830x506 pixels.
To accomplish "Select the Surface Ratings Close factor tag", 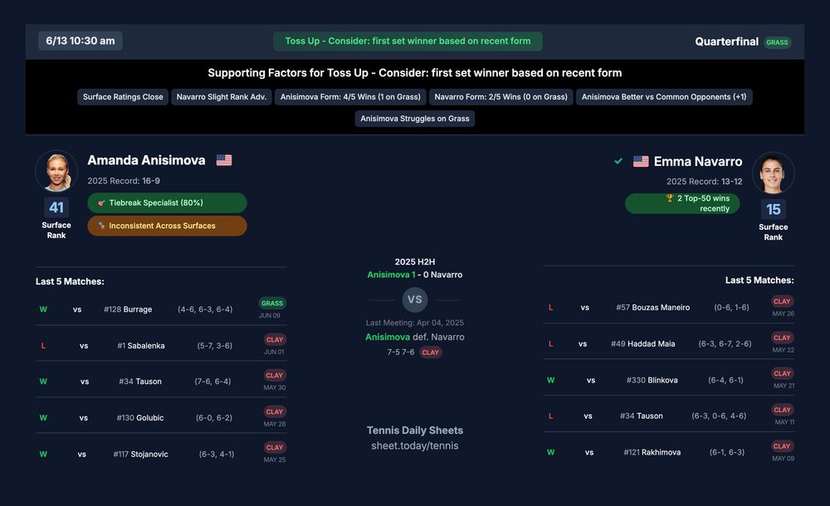I will pos(123,97).
